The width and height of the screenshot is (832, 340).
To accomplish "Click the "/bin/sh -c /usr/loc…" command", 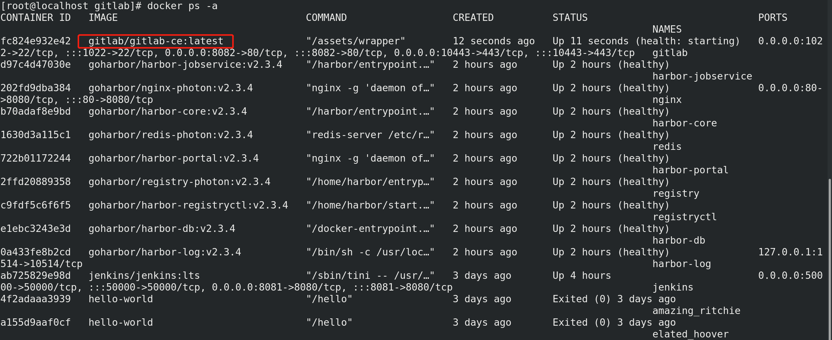I will [370, 252].
